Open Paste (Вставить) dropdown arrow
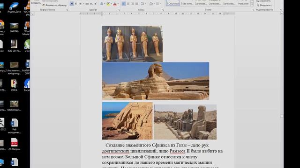Viewport: 300px width, 168px height. (36, 6)
